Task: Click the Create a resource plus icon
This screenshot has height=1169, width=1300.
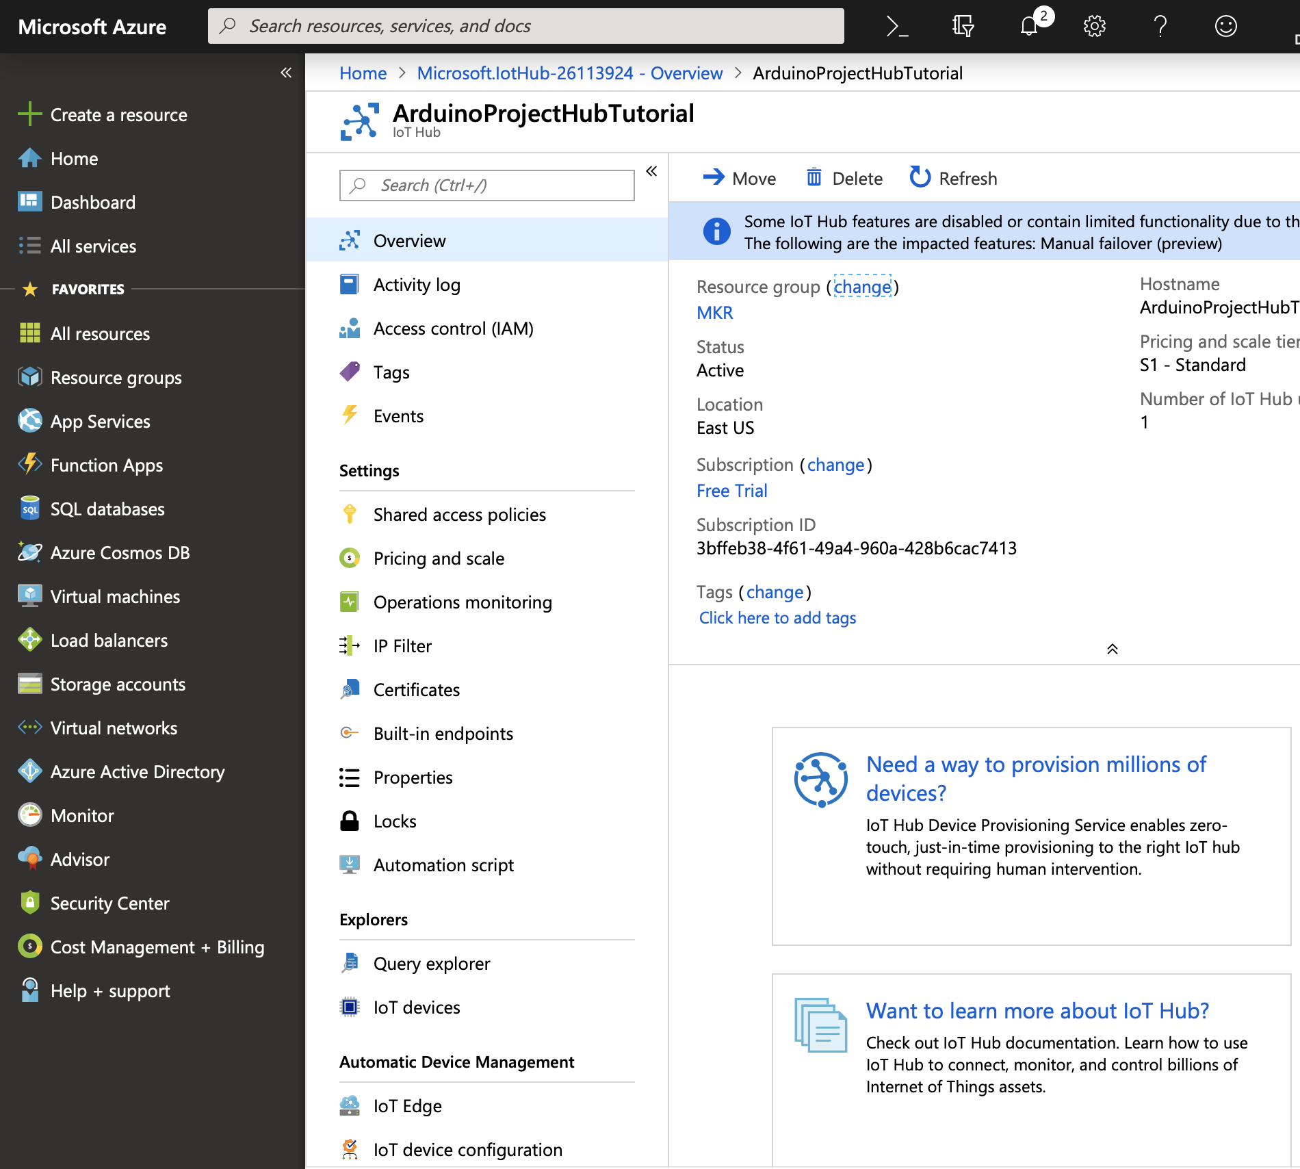Action: (x=29, y=114)
